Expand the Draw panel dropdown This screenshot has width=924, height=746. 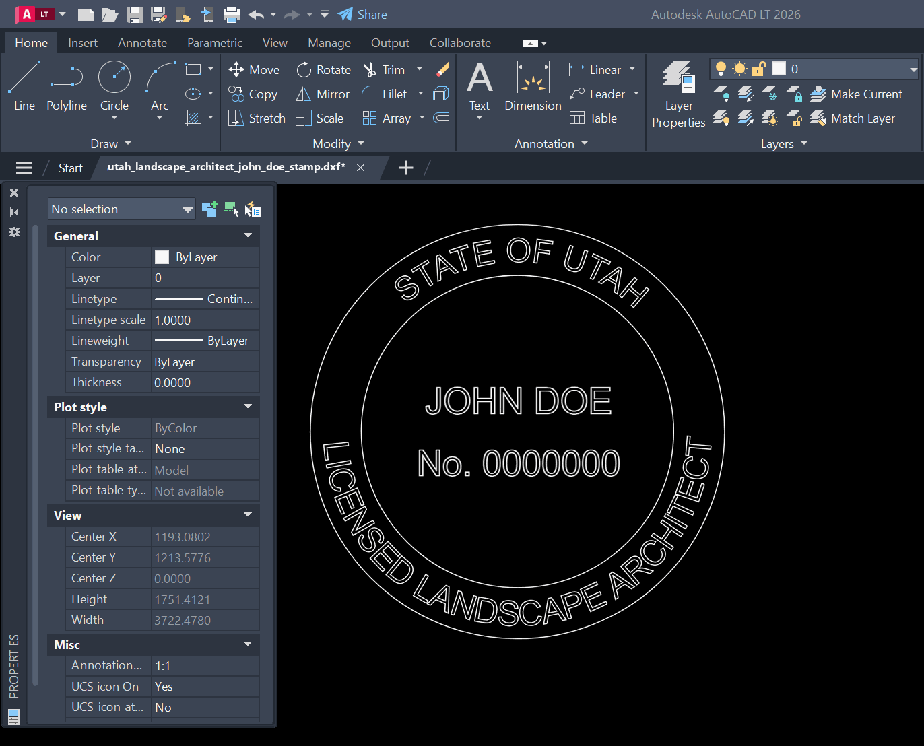coord(111,143)
